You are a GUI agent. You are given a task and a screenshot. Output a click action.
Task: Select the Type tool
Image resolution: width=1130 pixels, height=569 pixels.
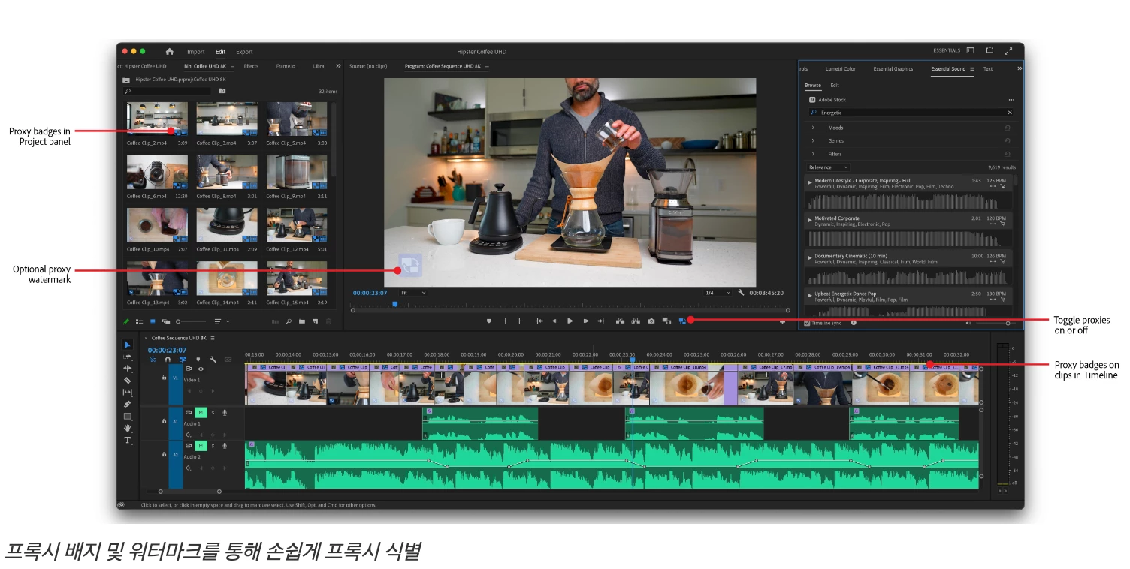coord(127,441)
